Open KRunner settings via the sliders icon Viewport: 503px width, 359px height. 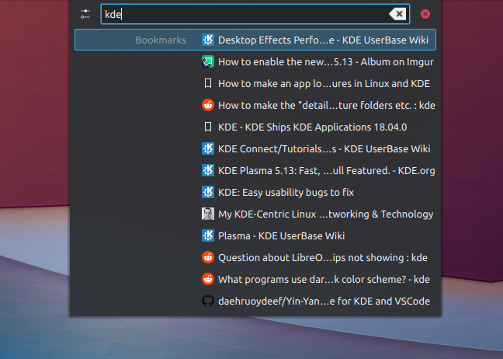click(x=85, y=14)
